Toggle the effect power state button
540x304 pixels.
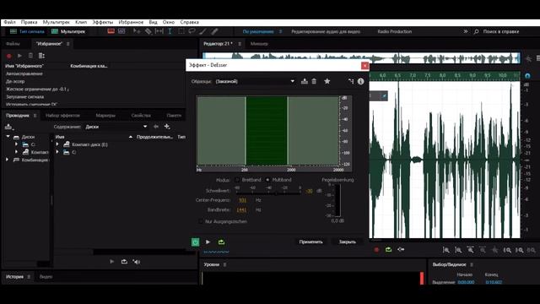[195, 242]
